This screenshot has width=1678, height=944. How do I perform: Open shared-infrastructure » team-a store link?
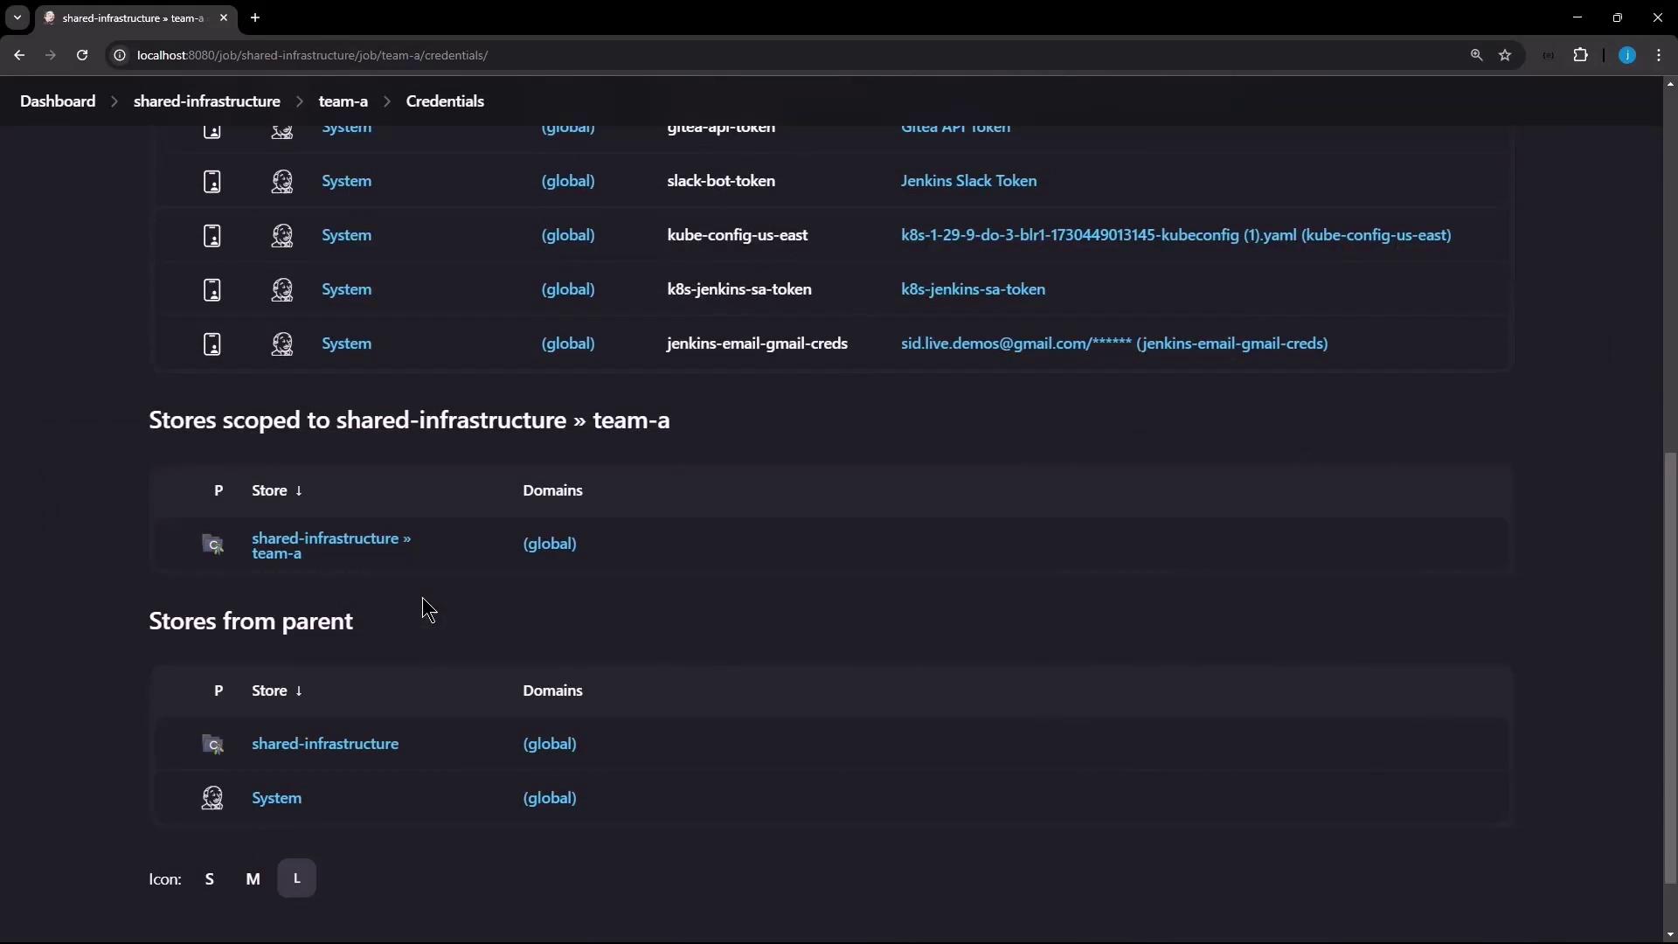click(x=331, y=545)
